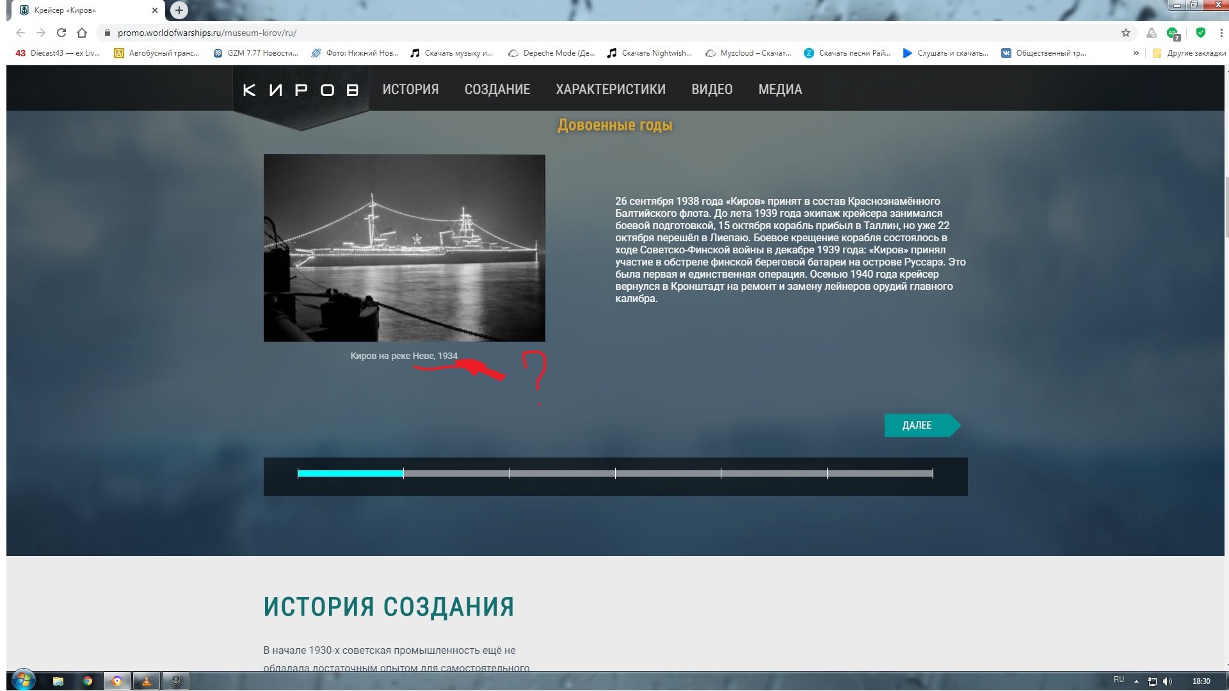The width and height of the screenshot is (1229, 691).
Task: Switch to the Avast Secure Browser taskbar window
Action: click(x=117, y=681)
